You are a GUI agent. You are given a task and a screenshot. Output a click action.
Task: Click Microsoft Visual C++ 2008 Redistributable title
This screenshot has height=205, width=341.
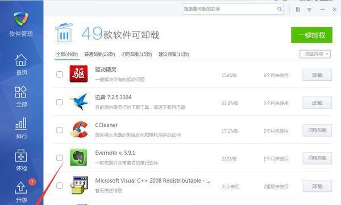coord(153,181)
